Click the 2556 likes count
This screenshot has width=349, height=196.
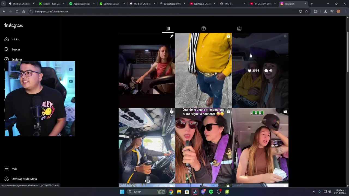click(253, 71)
